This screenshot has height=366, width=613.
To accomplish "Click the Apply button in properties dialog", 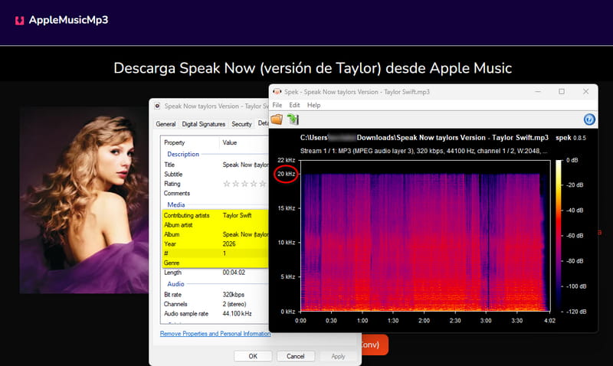I will coord(338,356).
